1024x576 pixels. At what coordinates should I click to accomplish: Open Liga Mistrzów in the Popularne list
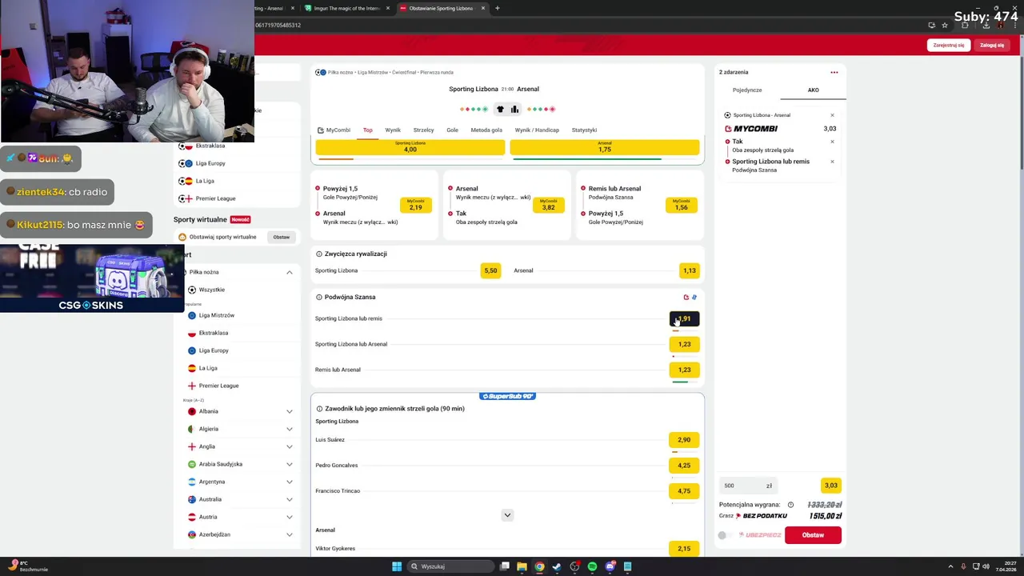[216, 315]
